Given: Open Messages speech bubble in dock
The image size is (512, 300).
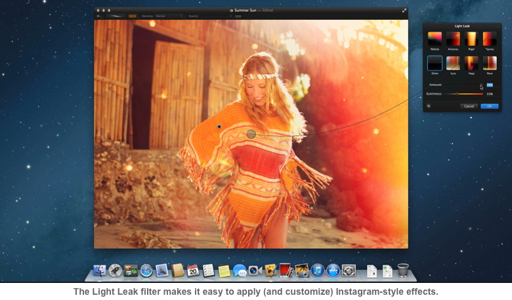Looking at the screenshot, I should pos(240,270).
